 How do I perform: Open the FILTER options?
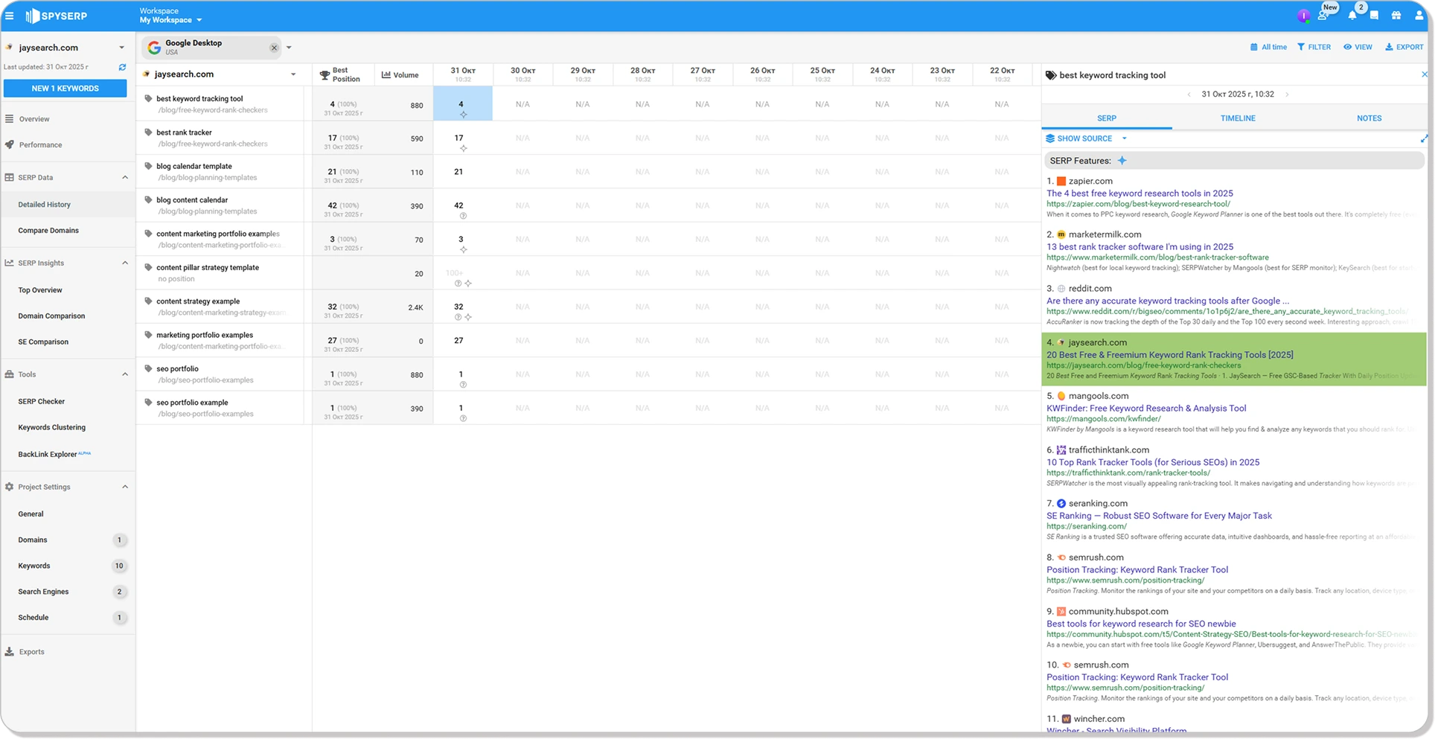(x=1314, y=47)
